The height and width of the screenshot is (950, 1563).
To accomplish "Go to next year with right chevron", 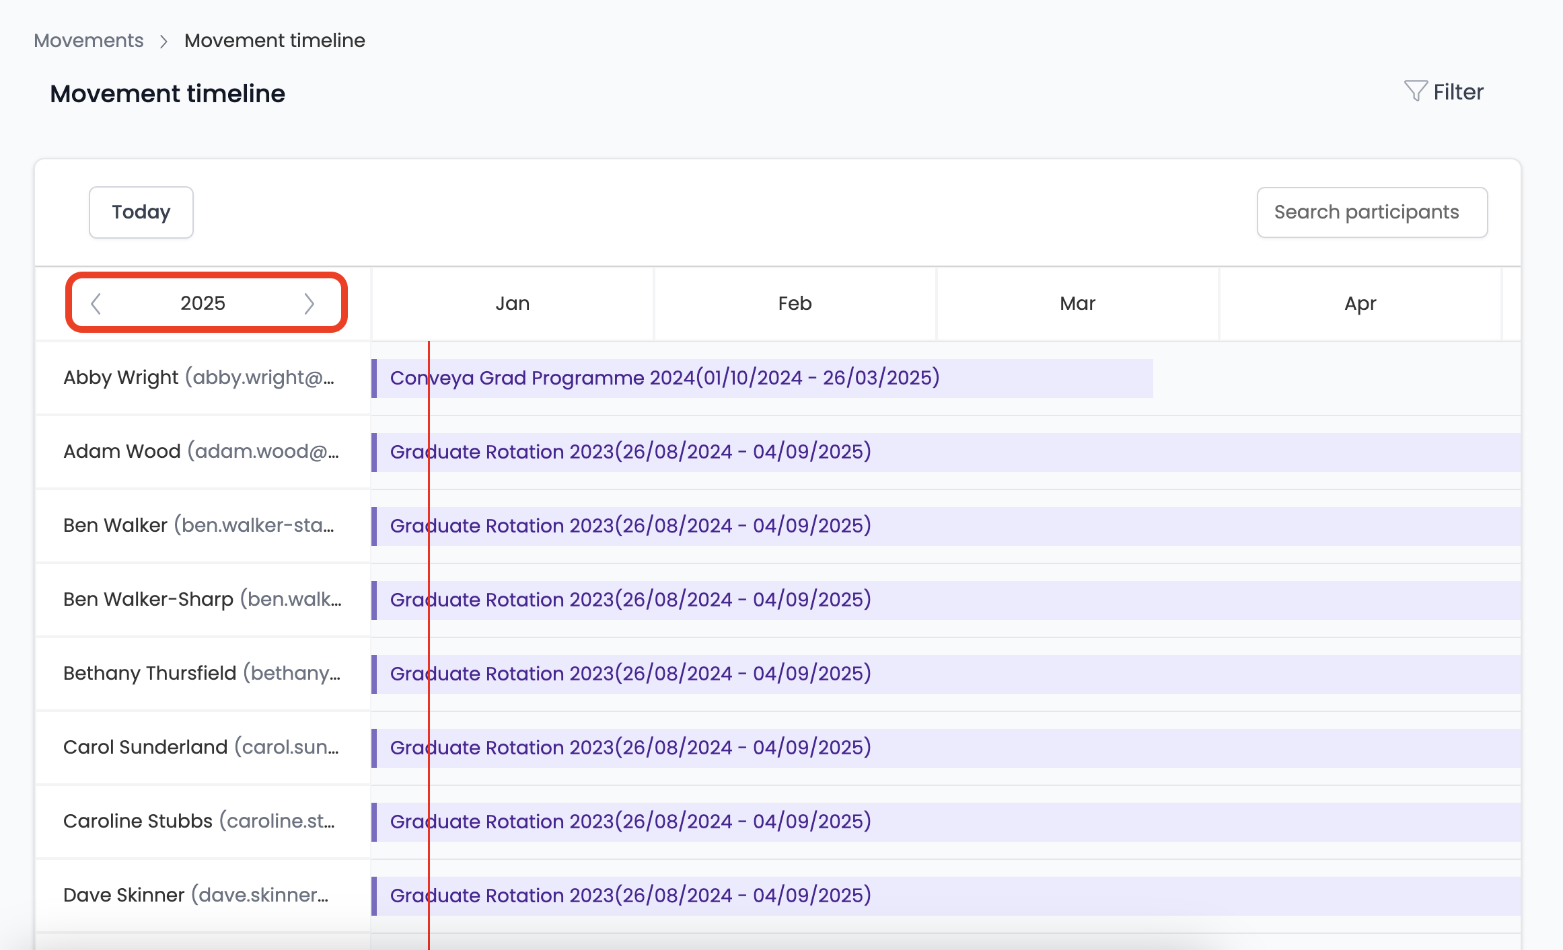I will point(310,303).
